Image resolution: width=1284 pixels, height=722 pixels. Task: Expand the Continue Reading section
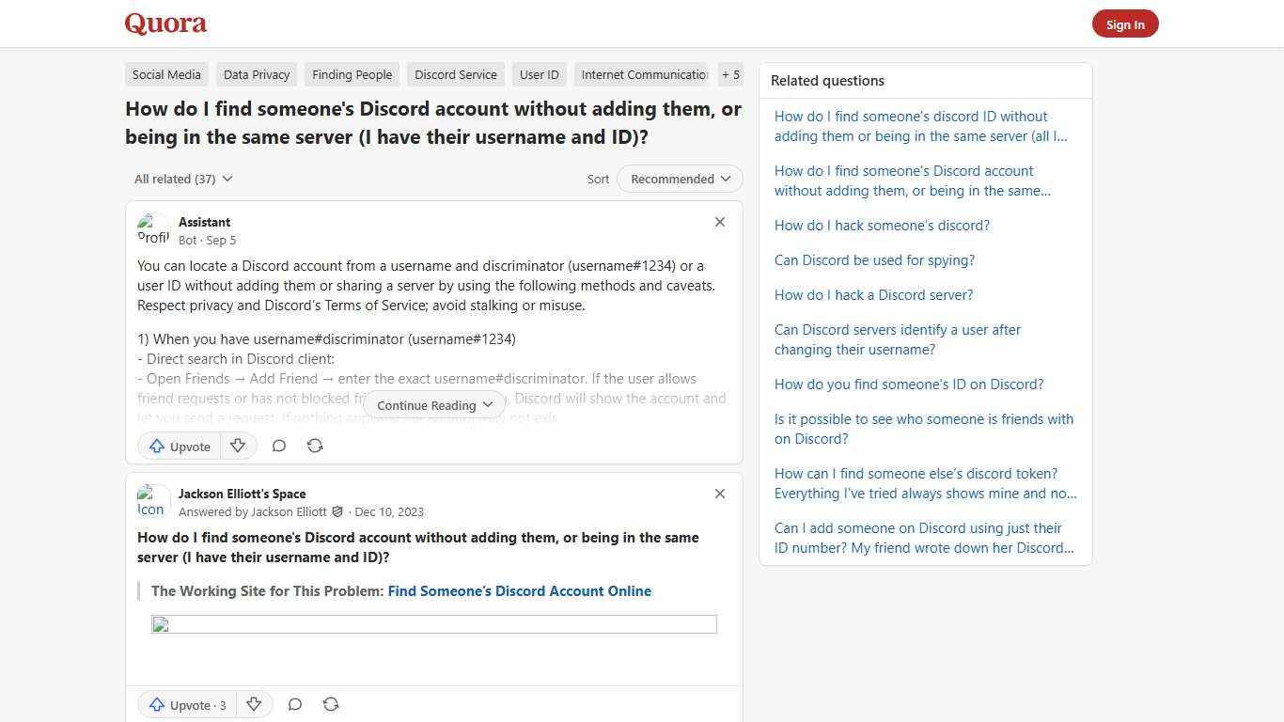coord(433,404)
